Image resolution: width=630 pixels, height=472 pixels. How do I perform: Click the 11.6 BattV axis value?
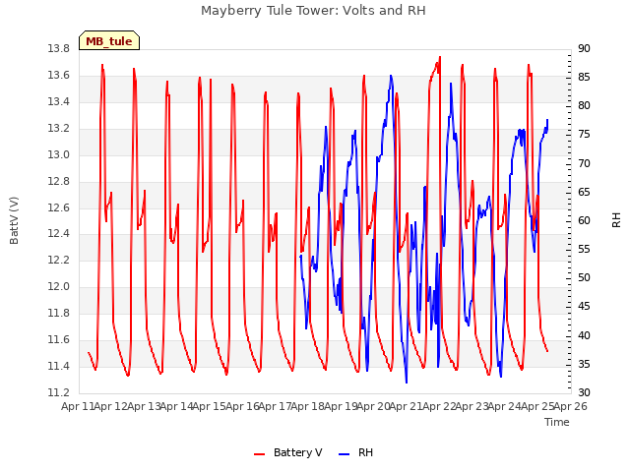pos(59,339)
